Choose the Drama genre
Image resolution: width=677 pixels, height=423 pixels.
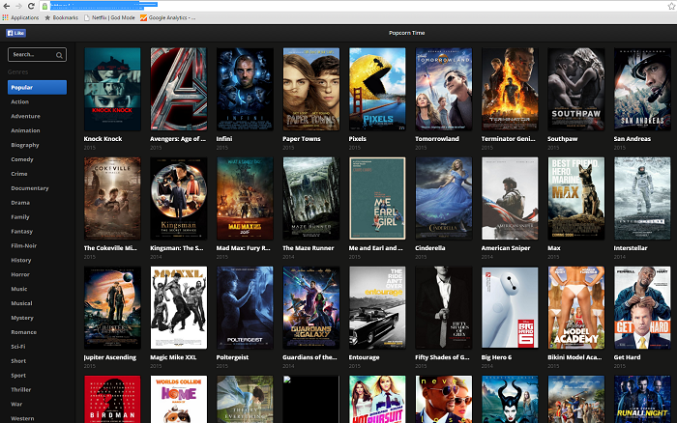(x=20, y=203)
